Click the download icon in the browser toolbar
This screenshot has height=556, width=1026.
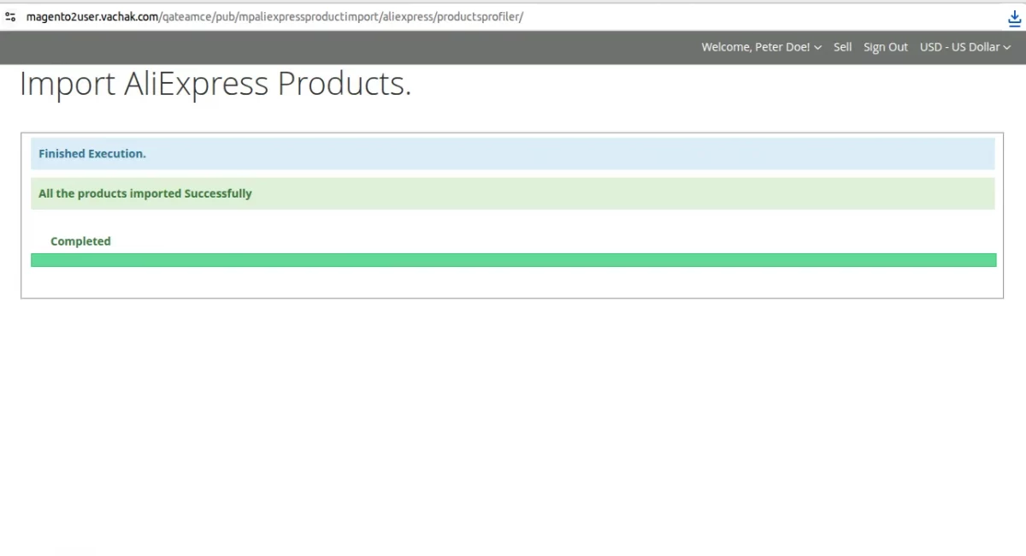(x=1014, y=17)
